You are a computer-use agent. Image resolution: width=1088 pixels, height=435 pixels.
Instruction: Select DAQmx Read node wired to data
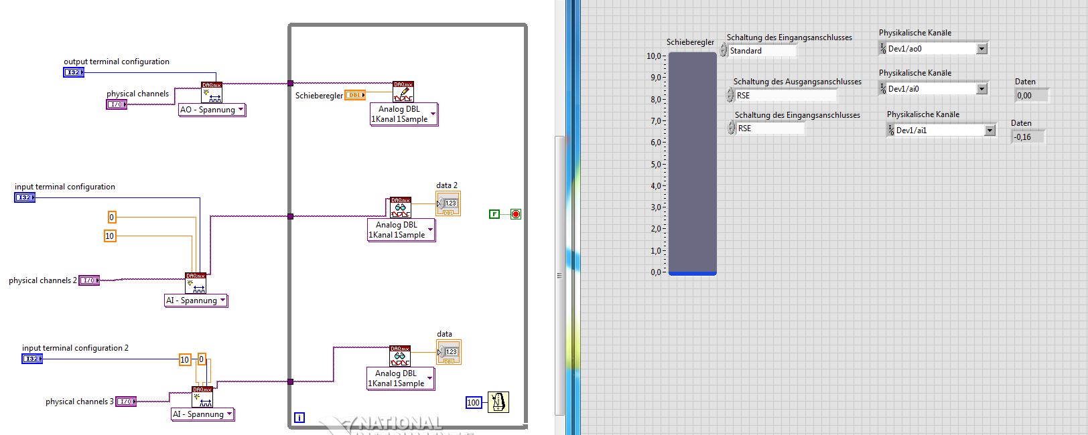tap(400, 356)
